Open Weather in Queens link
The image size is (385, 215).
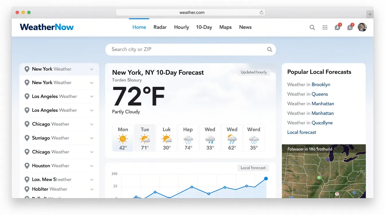tap(308, 94)
